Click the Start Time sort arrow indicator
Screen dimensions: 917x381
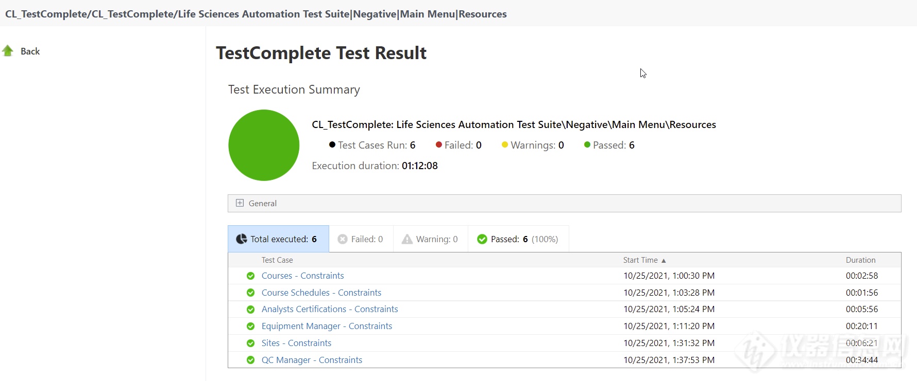tap(664, 261)
